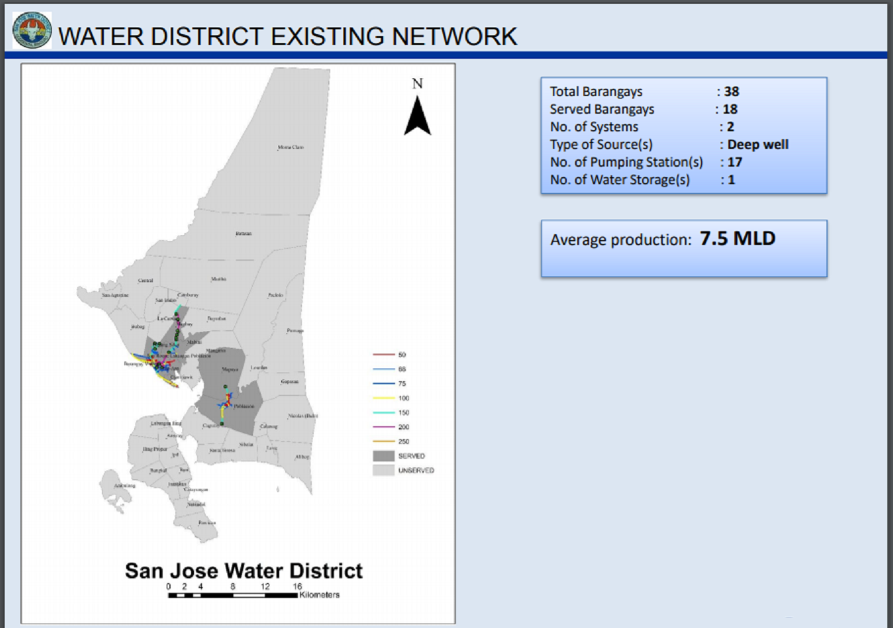893x628 pixels.
Task: Select the 'Deep well' value
Action: tap(758, 144)
